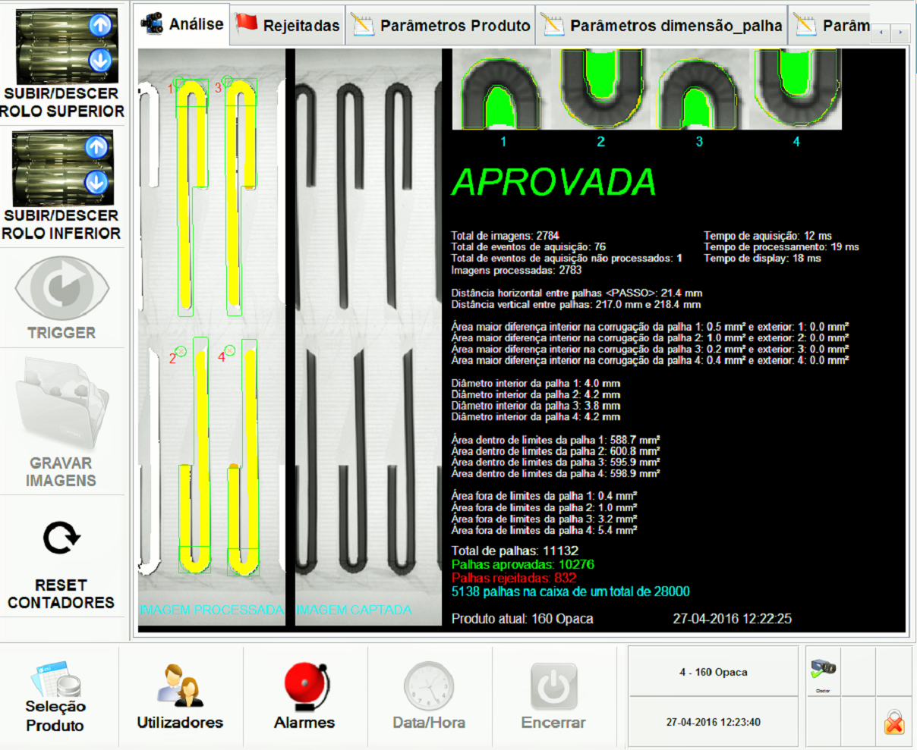This screenshot has width=917, height=750.
Task: Open the Utilizadores users panel
Action: [180, 695]
